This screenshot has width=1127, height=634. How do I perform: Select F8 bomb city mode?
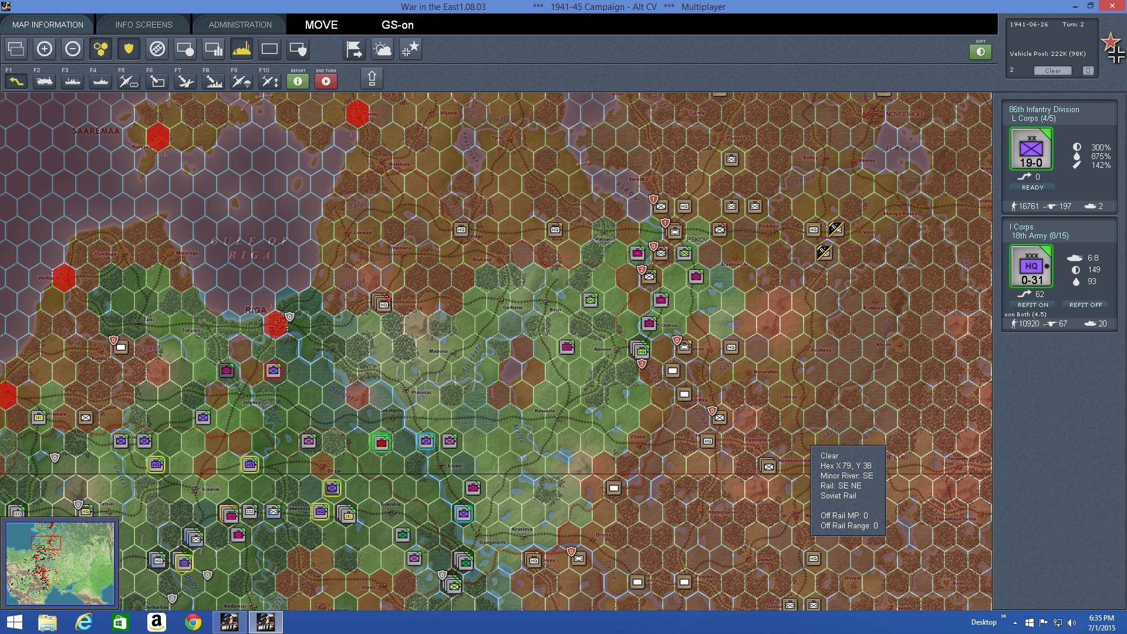[214, 81]
